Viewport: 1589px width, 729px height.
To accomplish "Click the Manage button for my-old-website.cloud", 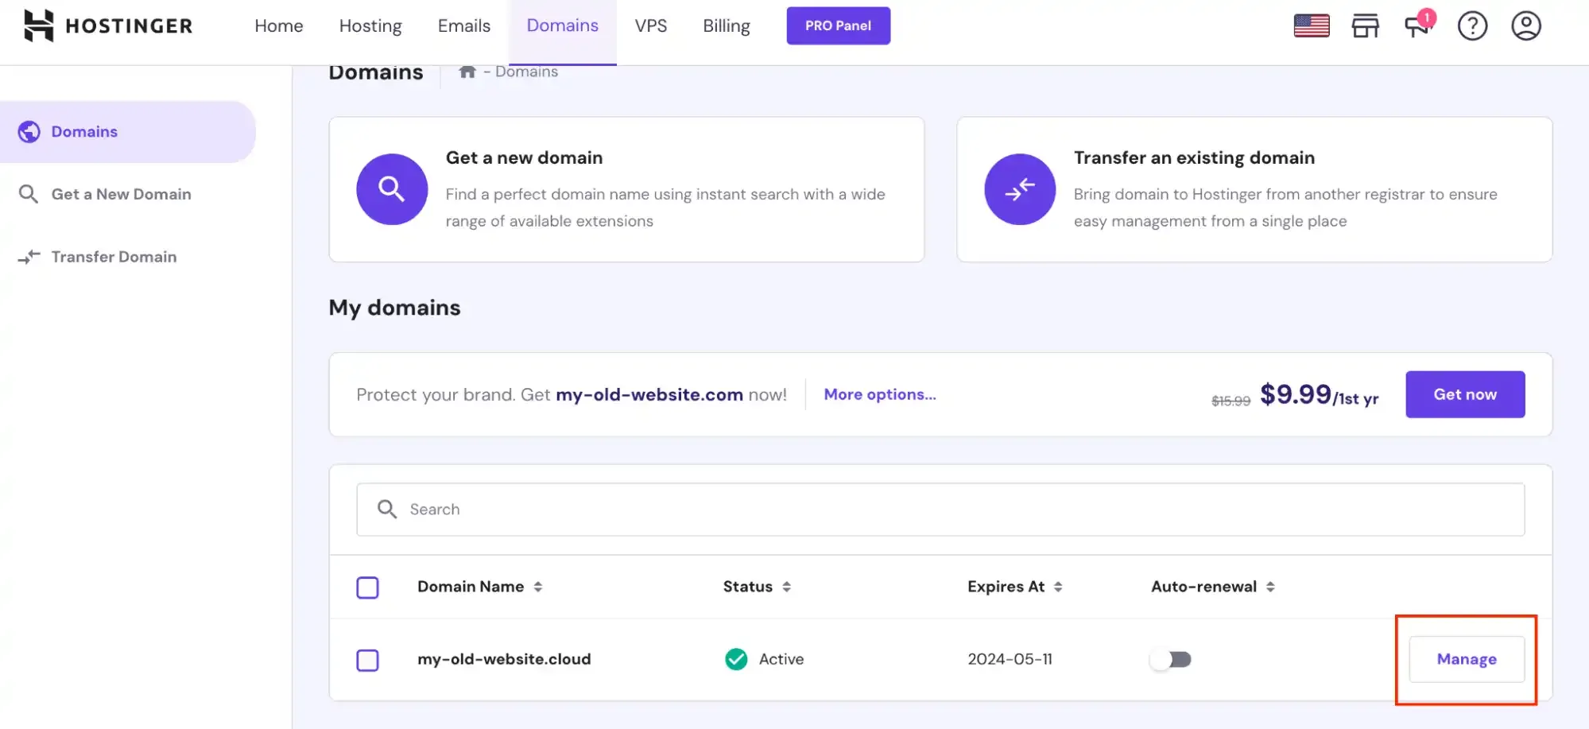I will (1466, 659).
